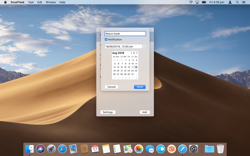Viewport: 250px width, 156px height.
Task: Click the blue pencil SmallTask dock icon
Action: [182, 149]
